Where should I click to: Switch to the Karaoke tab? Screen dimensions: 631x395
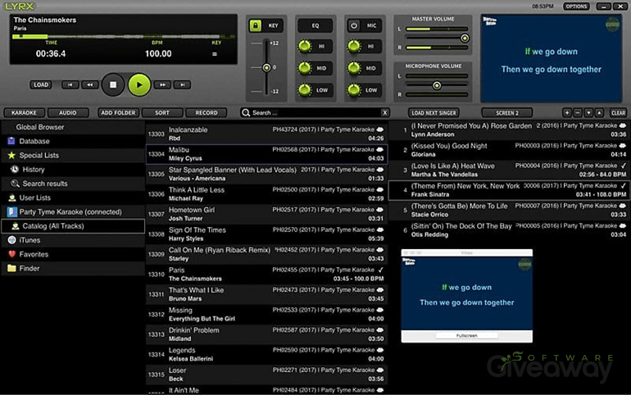click(x=23, y=112)
